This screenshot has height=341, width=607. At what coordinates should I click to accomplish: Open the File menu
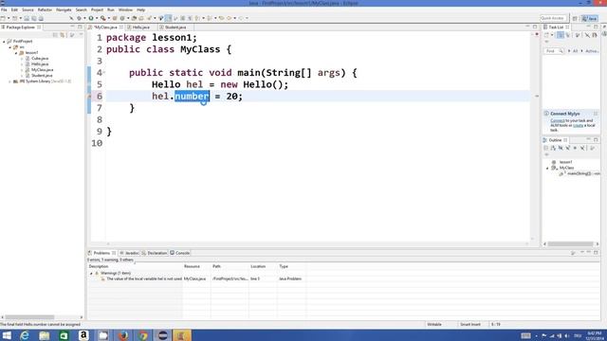(x=4, y=9)
